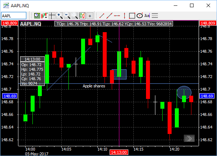
Task: Select the ellipse drawing tool
Action: coord(139,16)
